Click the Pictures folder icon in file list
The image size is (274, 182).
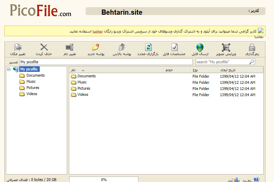click(x=74, y=89)
